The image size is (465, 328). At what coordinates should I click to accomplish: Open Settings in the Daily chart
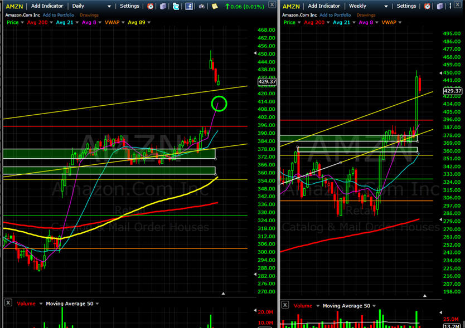tap(129, 6)
